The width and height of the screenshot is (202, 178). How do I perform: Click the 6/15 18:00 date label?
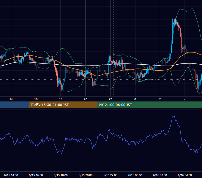point(61,175)
